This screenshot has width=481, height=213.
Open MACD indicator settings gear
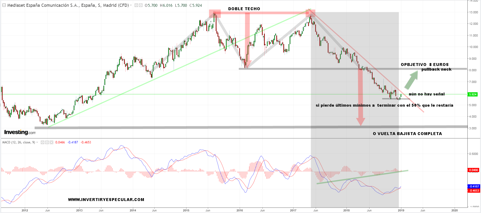47,142
